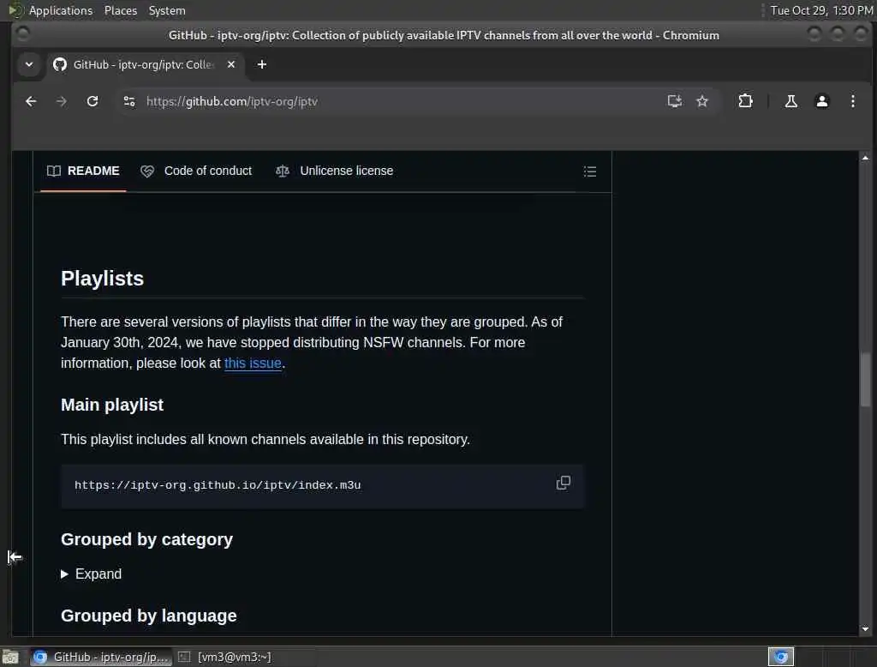Open the Places menu
877x667 pixels.
pos(120,10)
